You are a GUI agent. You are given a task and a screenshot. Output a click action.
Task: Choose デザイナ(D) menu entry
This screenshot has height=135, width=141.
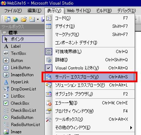pyautogui.click(x=90, y=26)
